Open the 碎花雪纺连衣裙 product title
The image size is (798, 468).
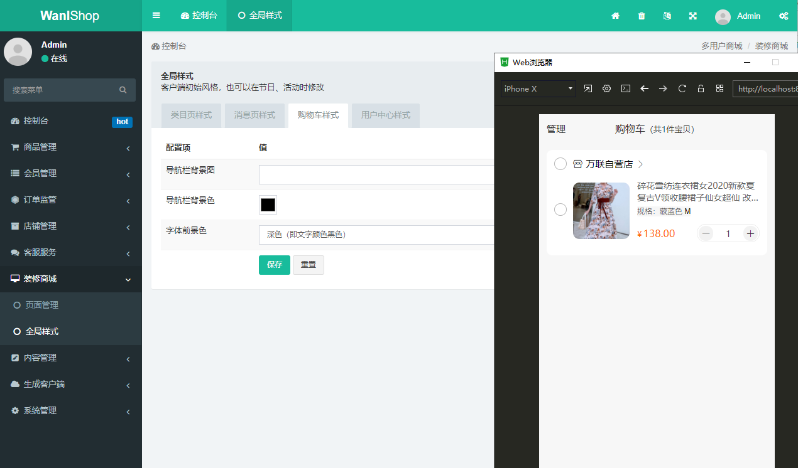pyautogui.click(x=698, y=192)
